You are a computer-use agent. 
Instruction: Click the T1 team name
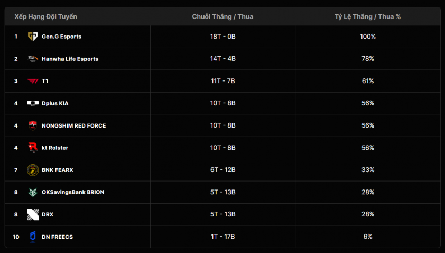[x=45, y=81]
